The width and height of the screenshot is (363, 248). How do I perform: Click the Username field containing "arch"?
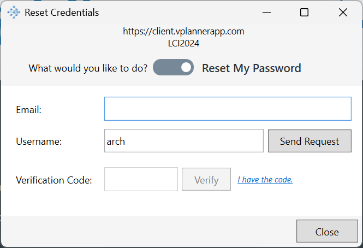coord(184,141)
